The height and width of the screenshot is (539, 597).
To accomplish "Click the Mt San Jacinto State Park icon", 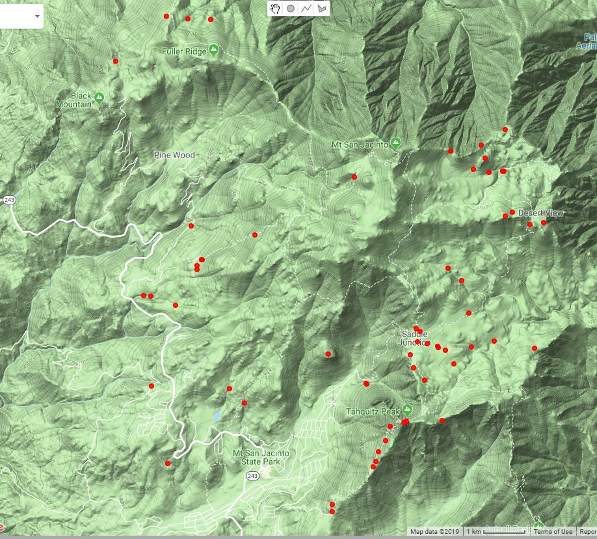I will coord(265,468).
